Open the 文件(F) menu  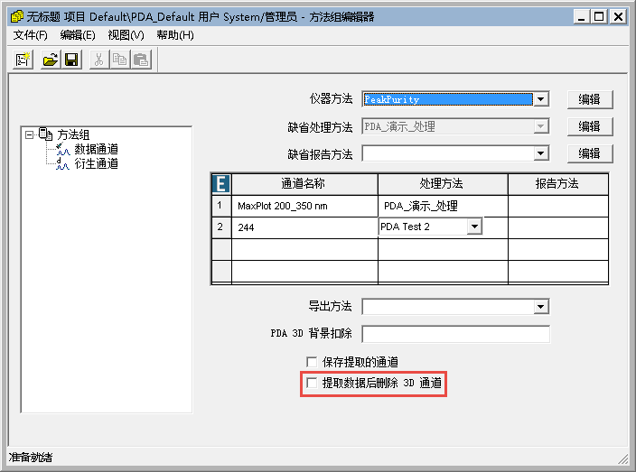pos(31,35)
